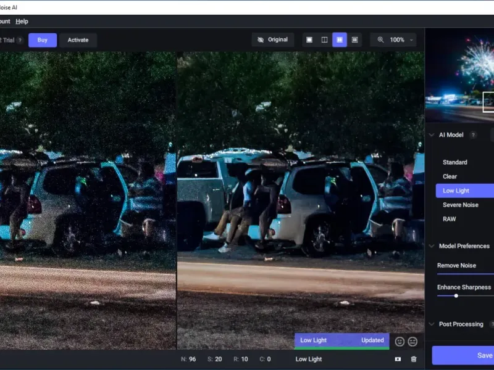Click the trash delete icon

[414, 359]
